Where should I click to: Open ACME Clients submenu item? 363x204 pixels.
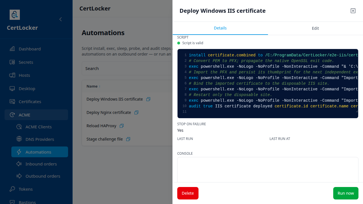40,127
